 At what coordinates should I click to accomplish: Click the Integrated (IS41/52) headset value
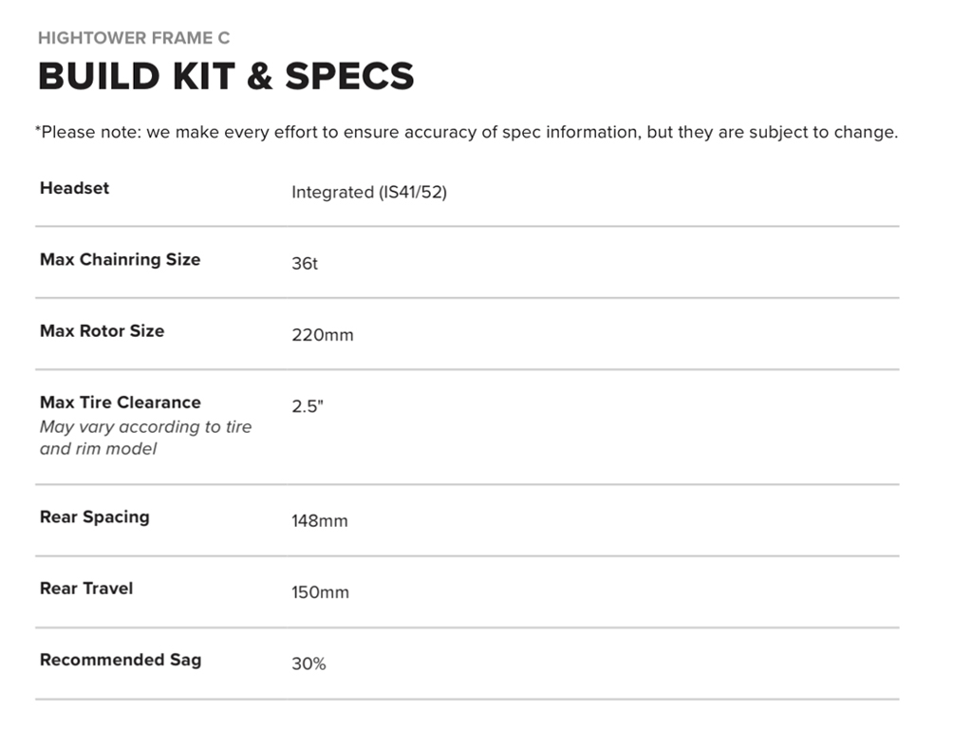(368, 193)
